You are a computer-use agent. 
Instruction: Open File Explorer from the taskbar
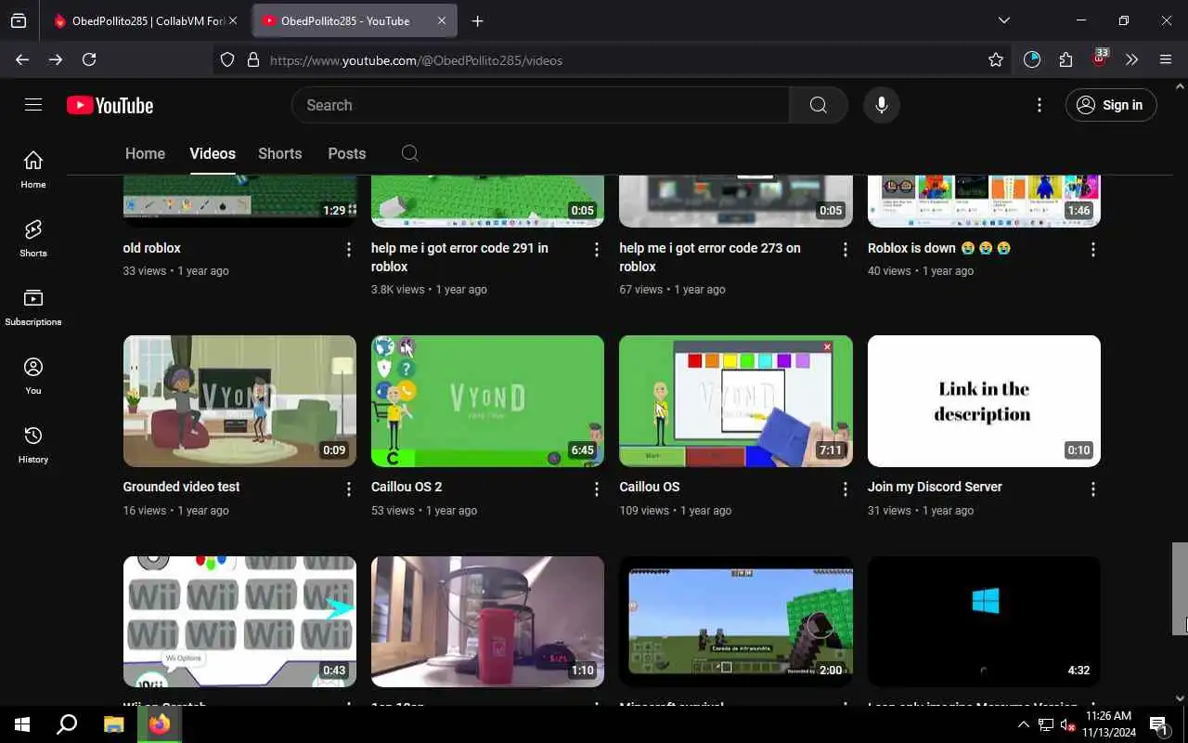(x=113, y=724)
